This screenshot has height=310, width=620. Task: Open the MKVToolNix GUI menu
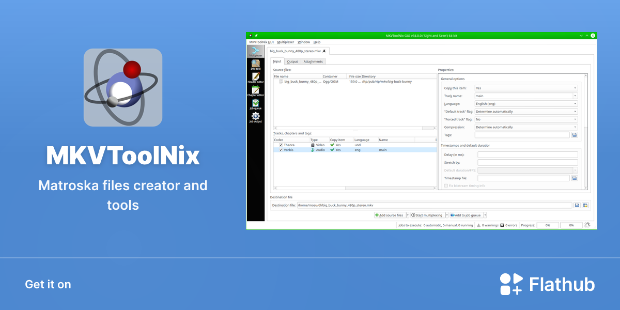[261, 42]
